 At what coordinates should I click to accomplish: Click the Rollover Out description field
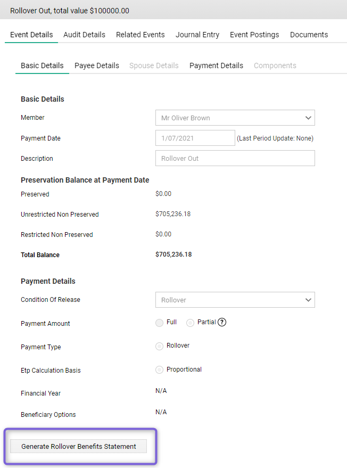[235, 158]
